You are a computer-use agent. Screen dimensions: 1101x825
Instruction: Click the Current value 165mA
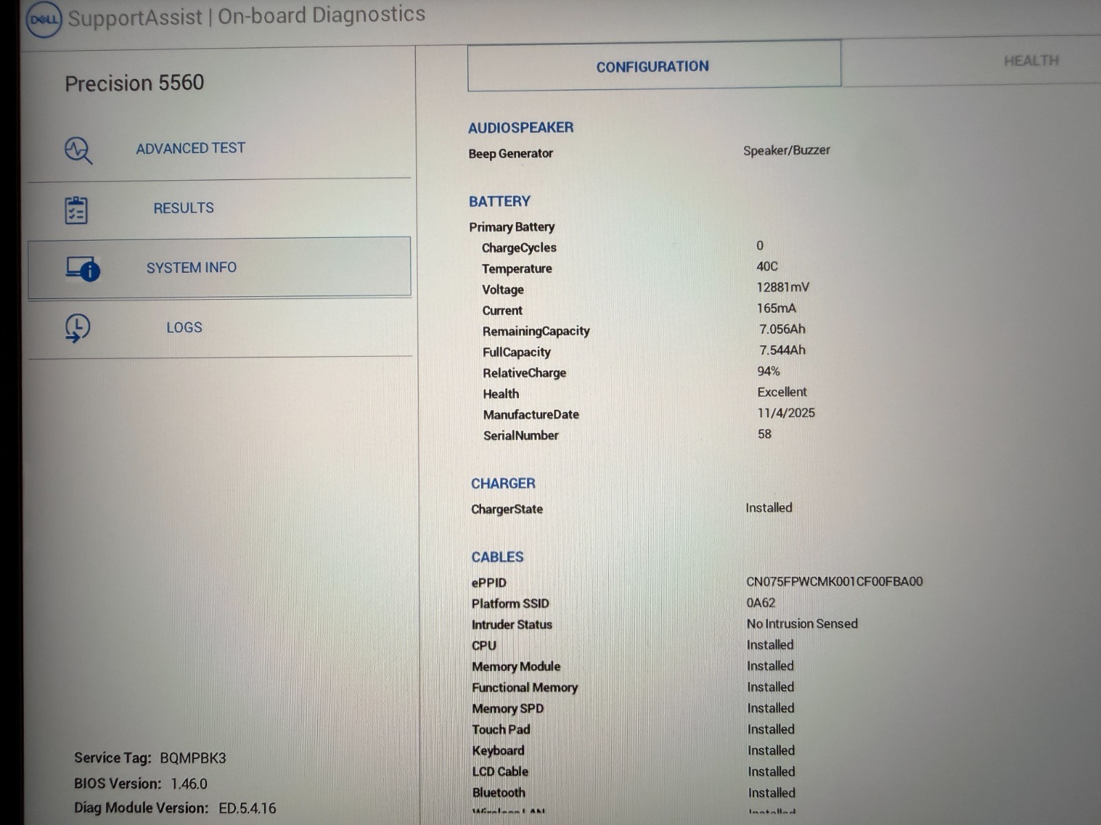pos(777,308)
